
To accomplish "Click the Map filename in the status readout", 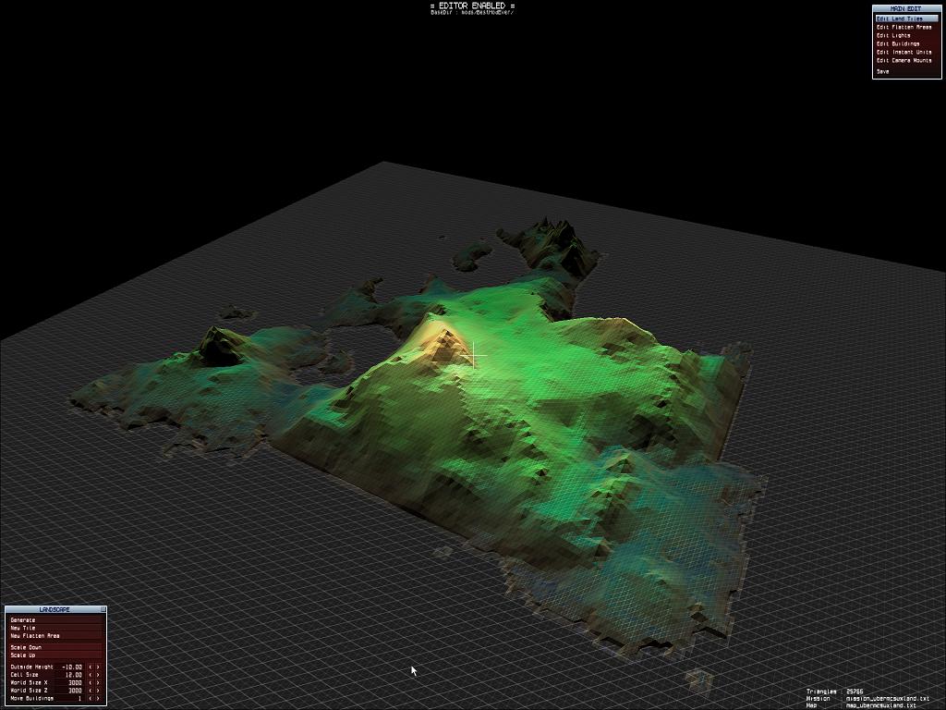I will (880, 705).
